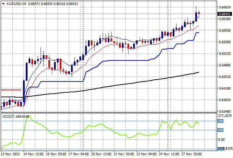Click the 13 Nov 2023 date label
Viewport: 233px width, 158px height.
point(11,154)
